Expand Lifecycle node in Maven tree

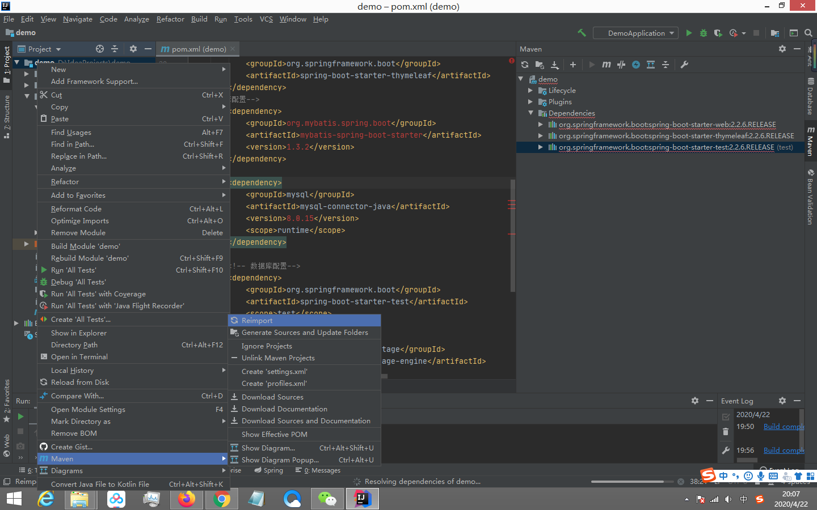pyautogui.click(x=530, y=91)
